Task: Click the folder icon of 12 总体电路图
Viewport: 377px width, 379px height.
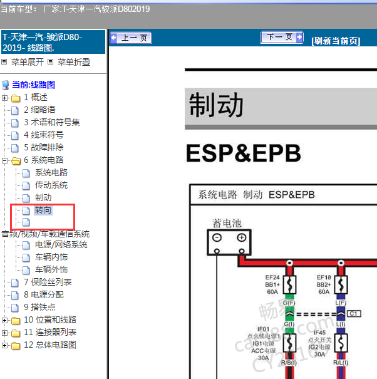Action: click(16, 346)
